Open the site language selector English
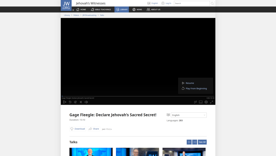 pos(153,3)
